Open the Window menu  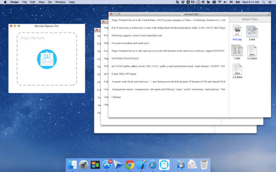60,2
